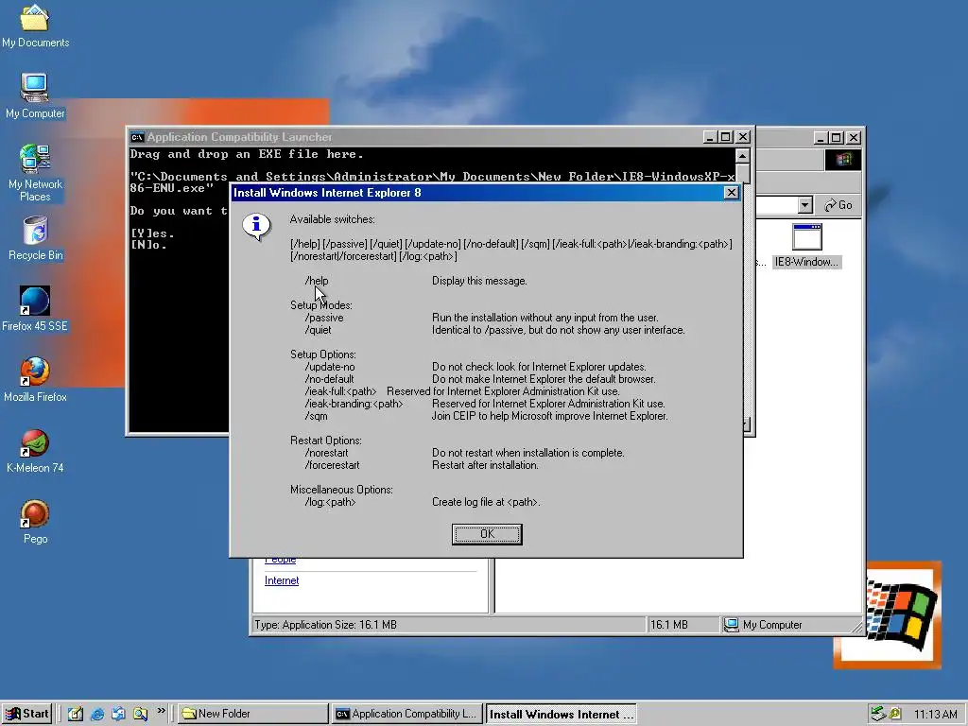Open My Documents desktop icon
The image size is (968, 726).
coord(35,26)
